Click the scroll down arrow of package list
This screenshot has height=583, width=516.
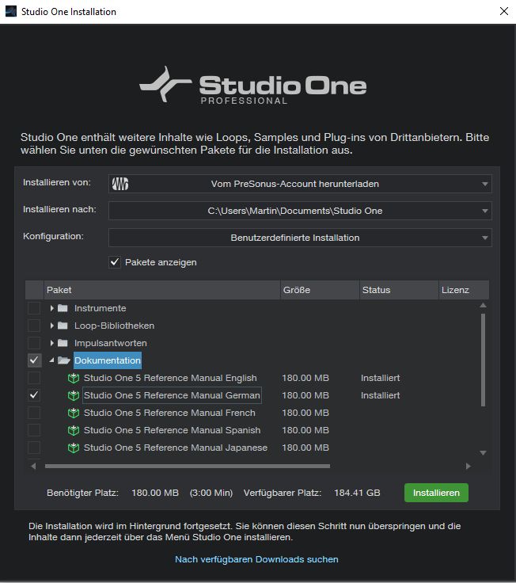pyautogui.click(x=483, y=453)
